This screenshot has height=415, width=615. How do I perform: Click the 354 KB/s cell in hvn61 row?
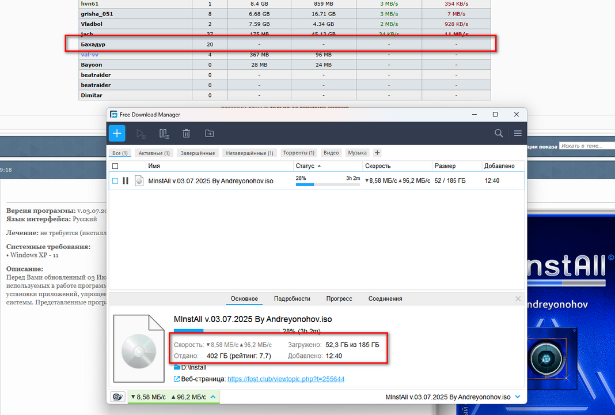pos(456,3)
